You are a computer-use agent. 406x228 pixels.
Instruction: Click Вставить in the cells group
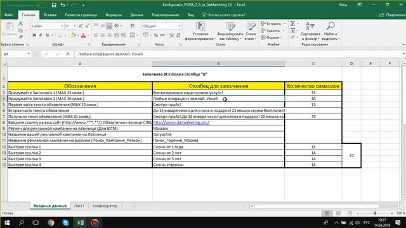[273, 24]
